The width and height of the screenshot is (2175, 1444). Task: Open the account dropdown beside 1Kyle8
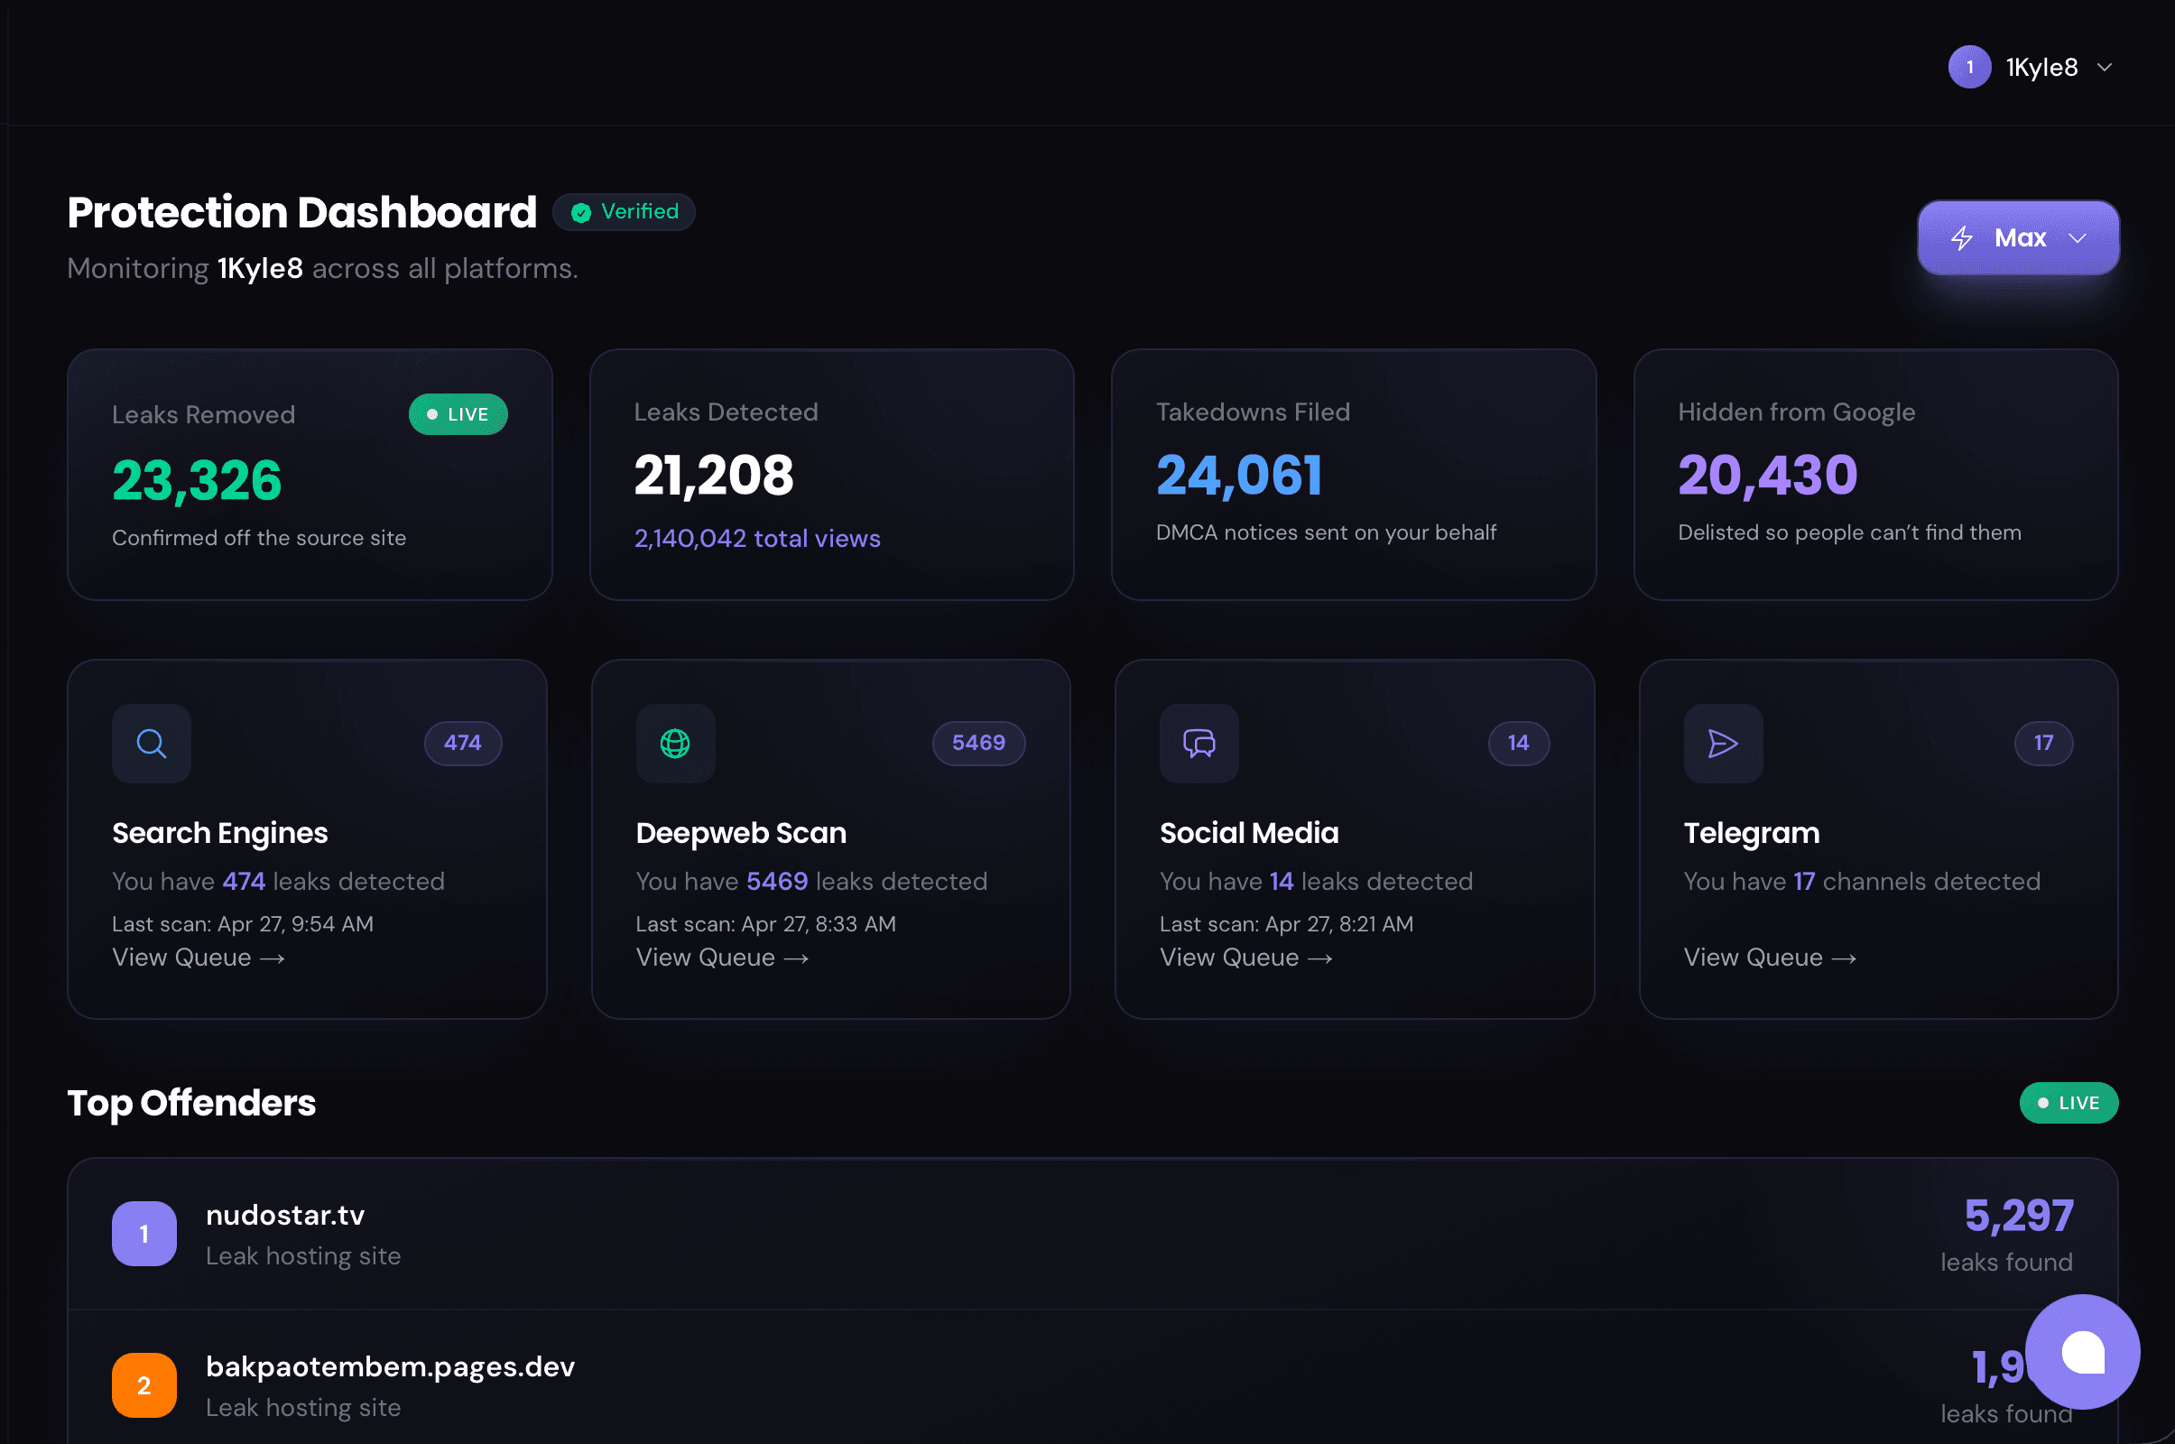(x=2106, y=66)
